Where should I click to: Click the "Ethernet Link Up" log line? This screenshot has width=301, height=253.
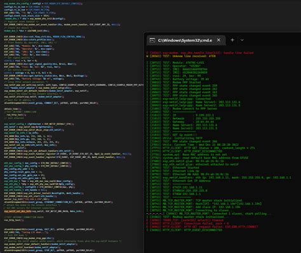pyautogui.click(x=173, y=171)
